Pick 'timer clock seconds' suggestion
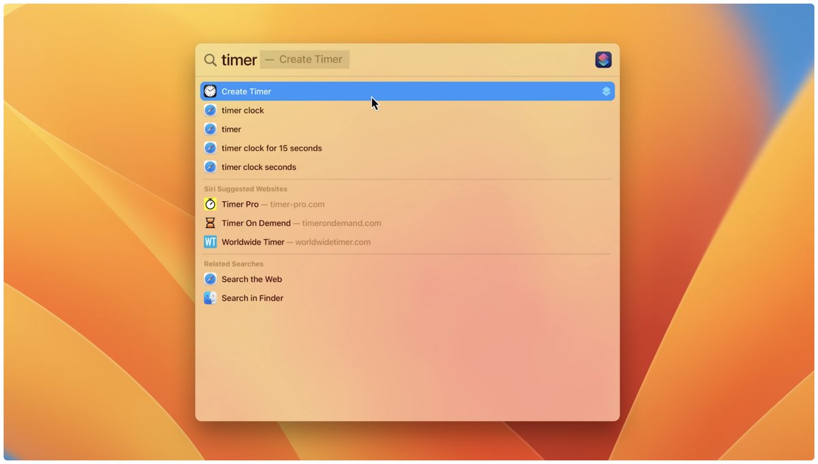Screen dimensions: 818x464 [408, 167]
